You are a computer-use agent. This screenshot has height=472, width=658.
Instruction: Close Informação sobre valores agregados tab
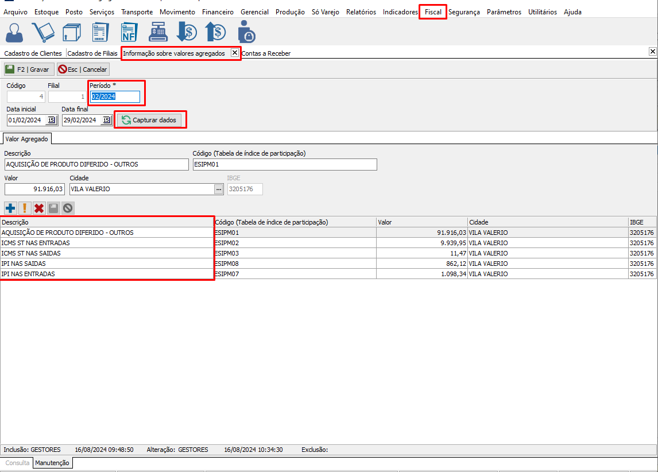(x=234, y=52)
